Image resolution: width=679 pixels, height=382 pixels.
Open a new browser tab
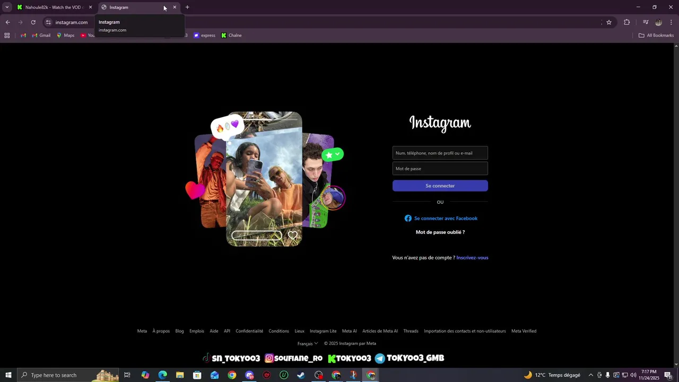[x=187, y=7]
